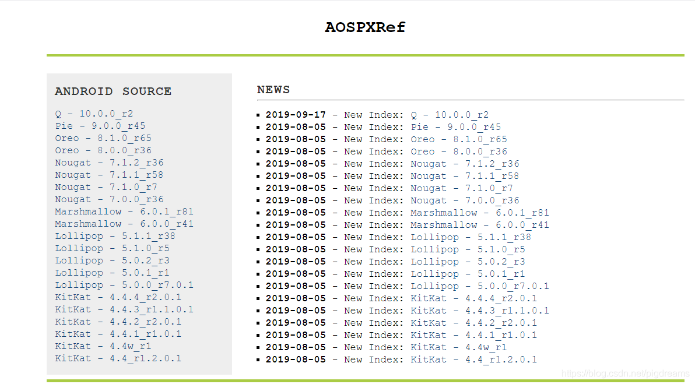Browse KitKat - 4.4w_r1 in sidebar

coord(103,346)
